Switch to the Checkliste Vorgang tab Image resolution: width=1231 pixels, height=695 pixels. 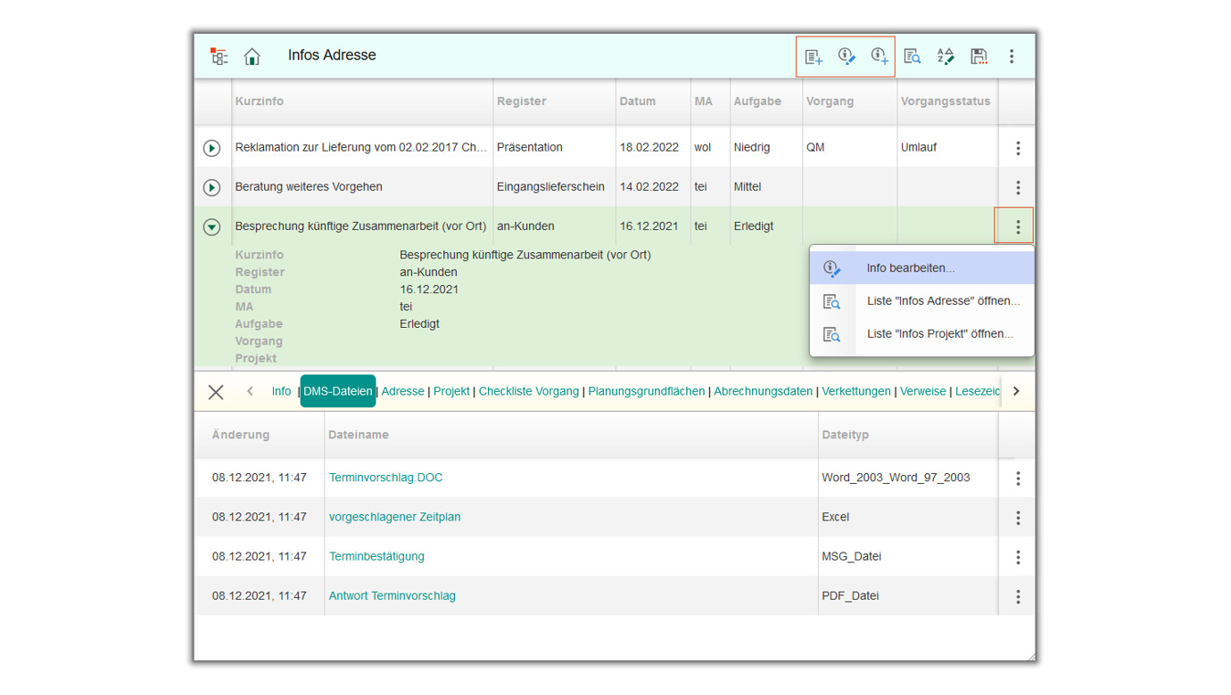click(528, 391)
